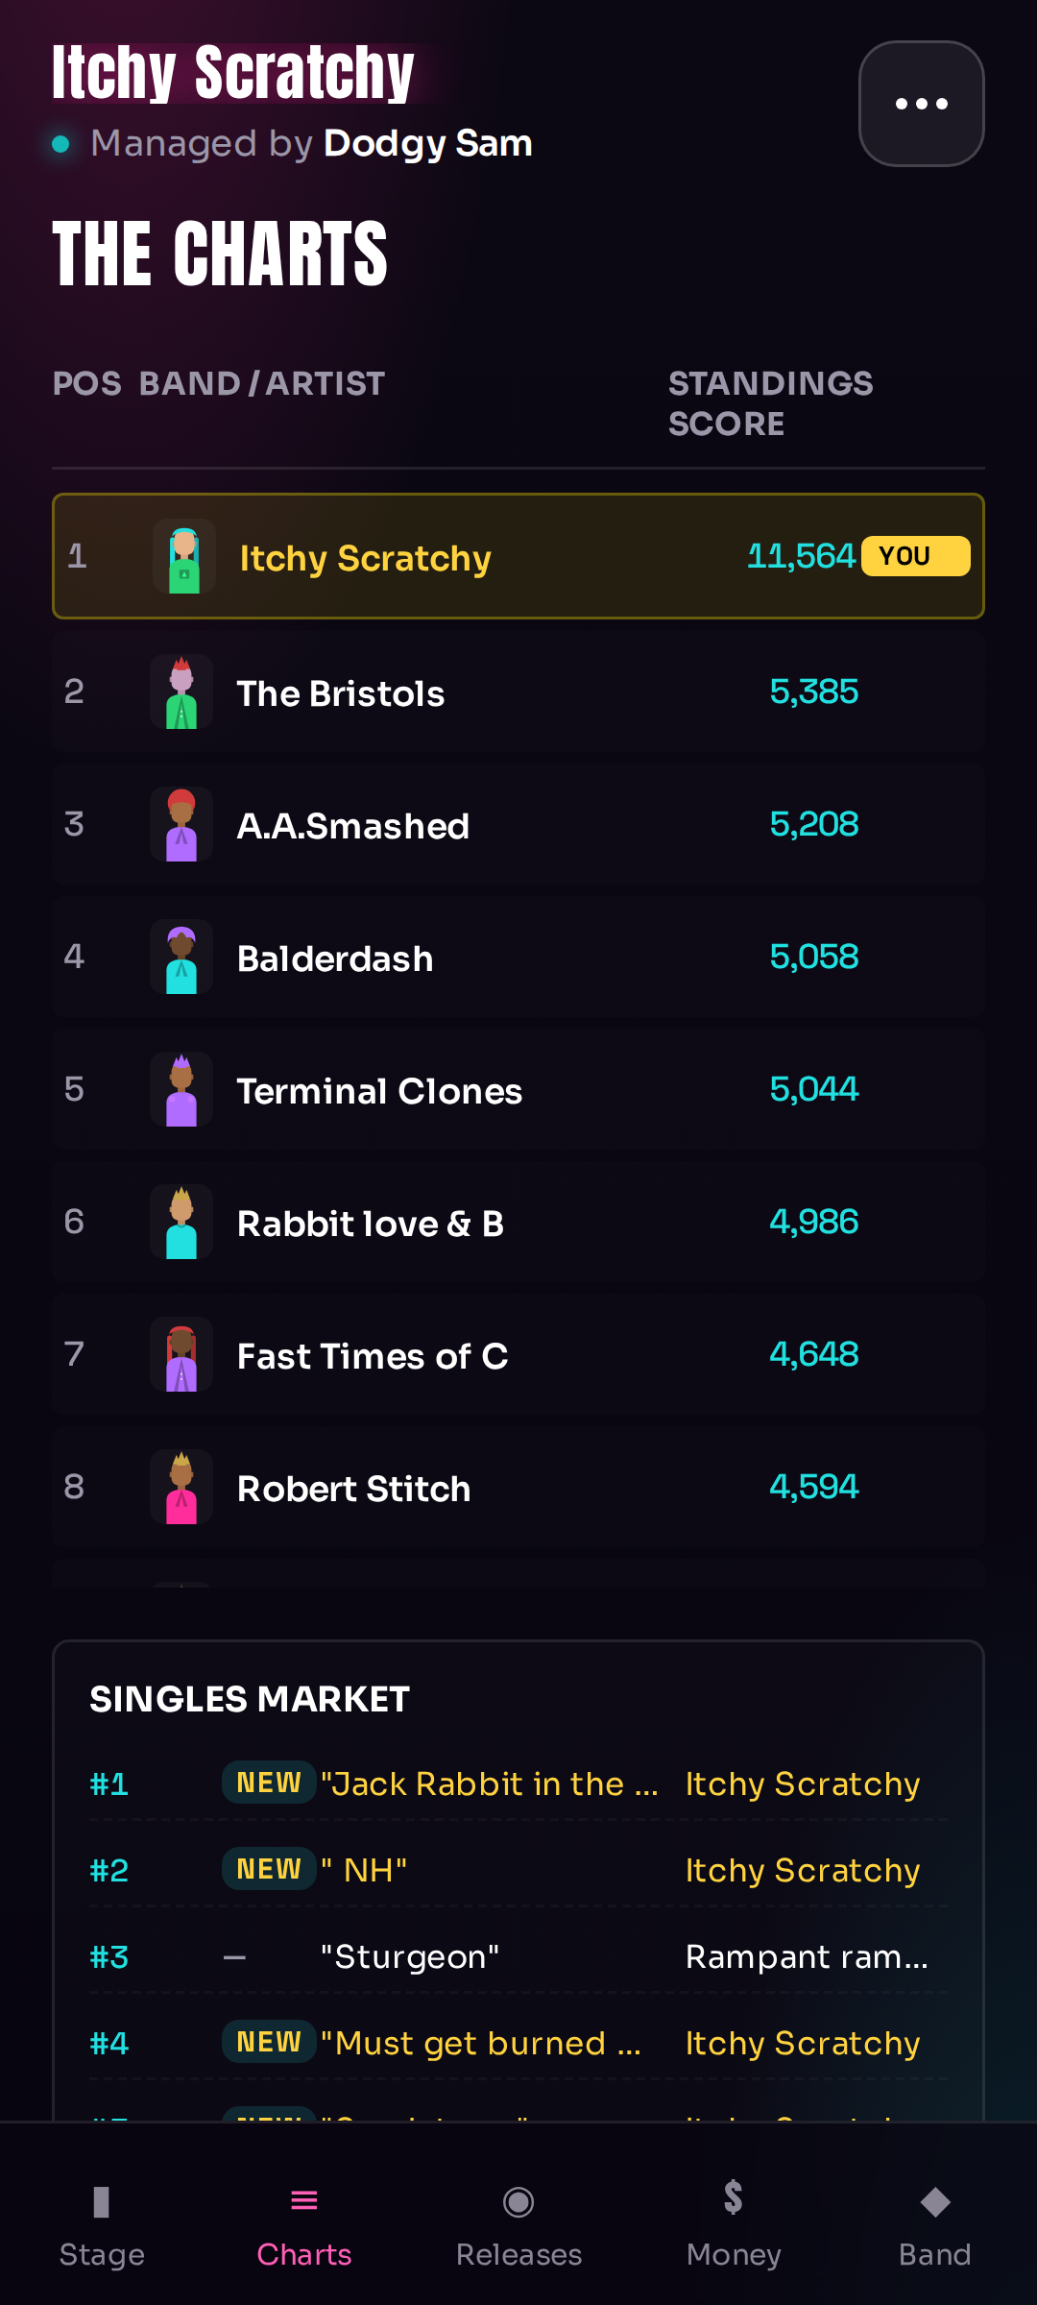Open "Jack Rabbit in the ..." single

(x=518, y=1783)
